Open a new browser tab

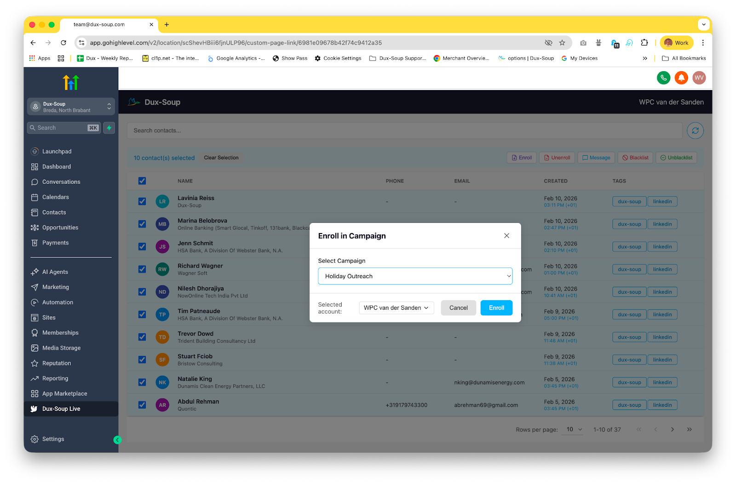point(167,24)
